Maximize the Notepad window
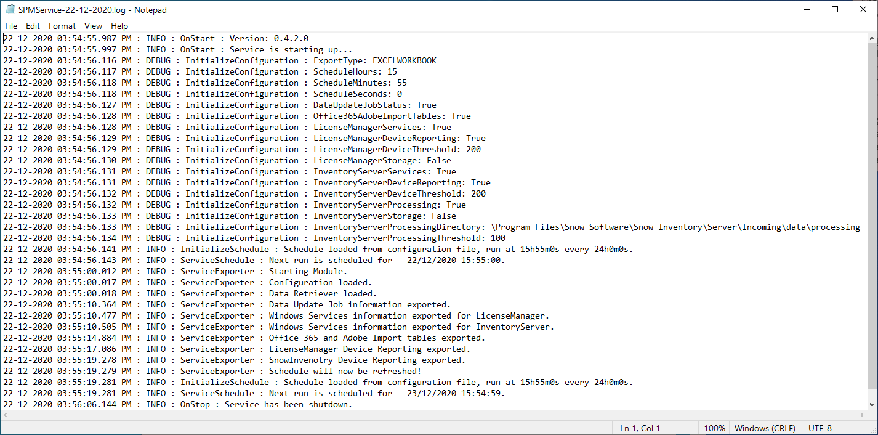 click(x=835, y=10)
